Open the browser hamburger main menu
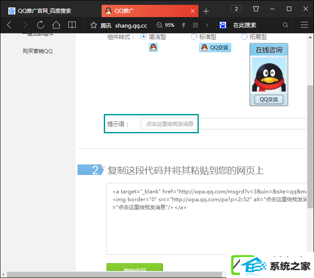 (304, 25)
